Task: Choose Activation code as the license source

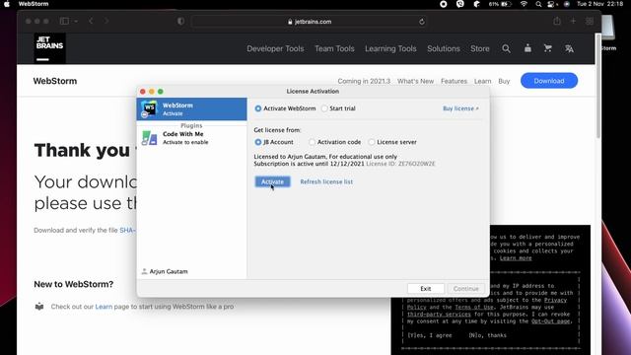Action: pyautogui.click(x=312, y=142)
